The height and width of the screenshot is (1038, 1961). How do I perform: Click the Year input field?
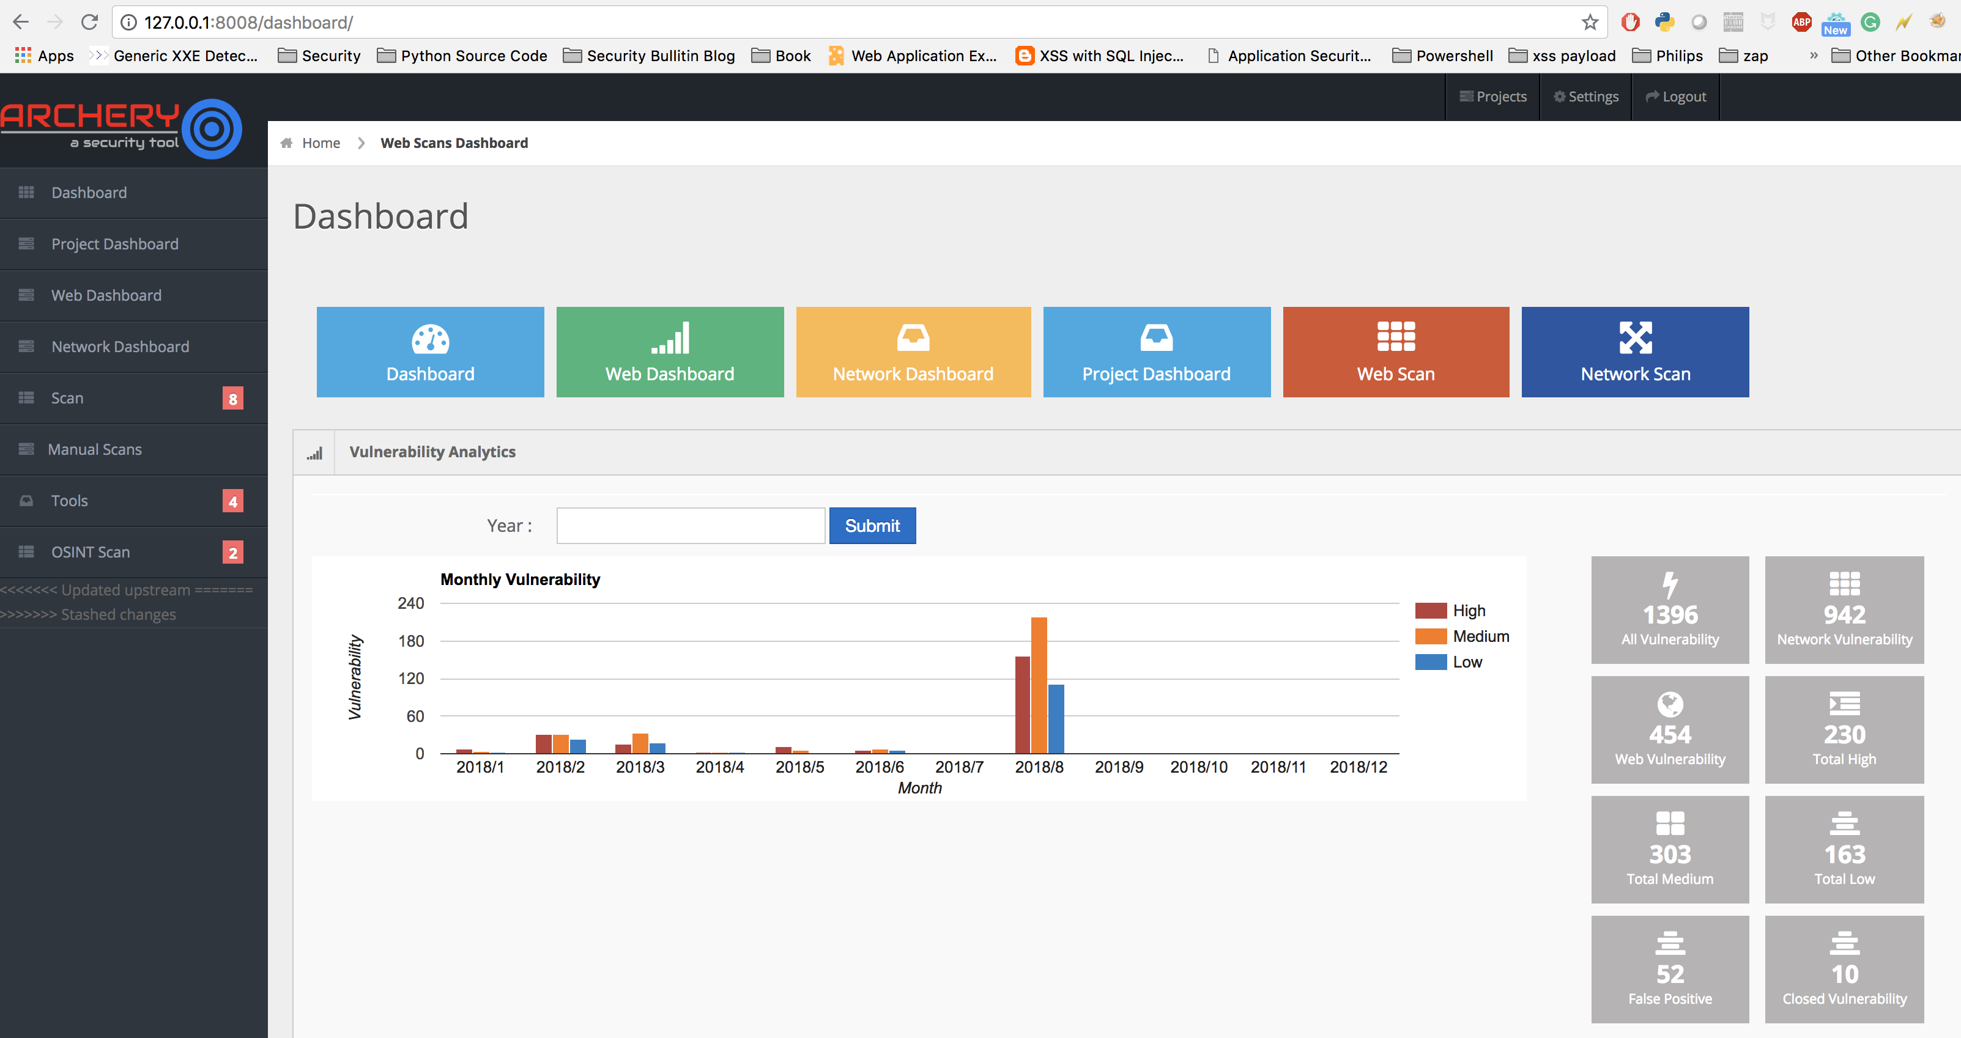(x=691, y=526)
